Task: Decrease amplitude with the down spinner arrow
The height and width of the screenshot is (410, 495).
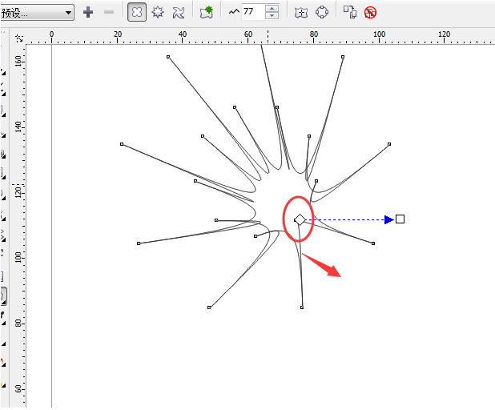Action: point(272,16)
